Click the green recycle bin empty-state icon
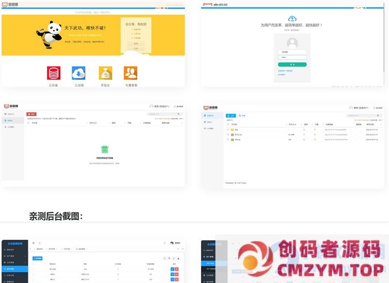Image resolution: width=389 pixels, height=283 pixels. (x=104, y=149)
